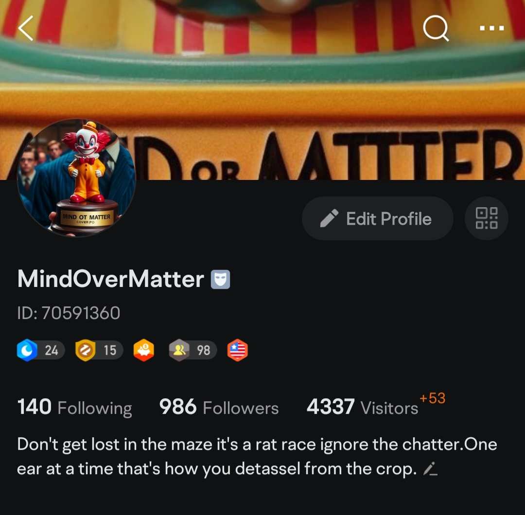525x515 pixels.
Task: Open the clown trophy profile picture
Action: coord(77,178)
